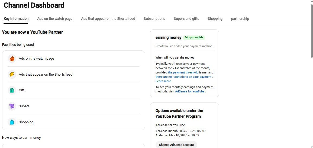Click the purple Supers icon
Image resolution: width=313 pixels, height=148 pixels.
tap(12, 106)
